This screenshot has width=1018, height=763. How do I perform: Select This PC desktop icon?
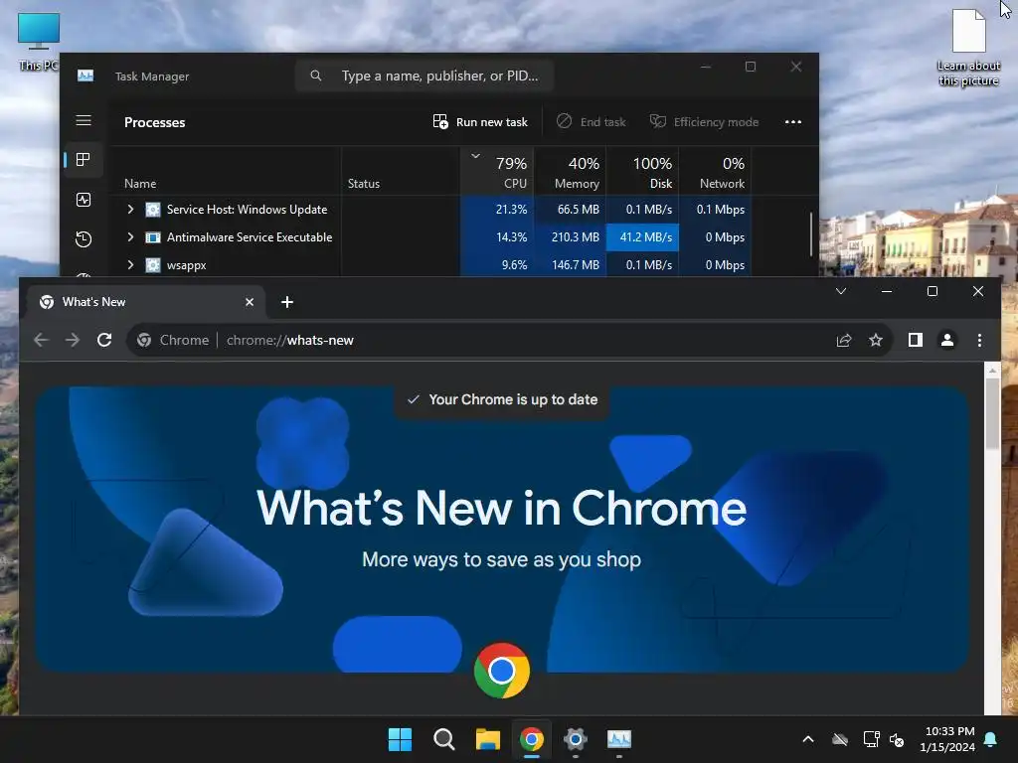(x=39, y=42)
